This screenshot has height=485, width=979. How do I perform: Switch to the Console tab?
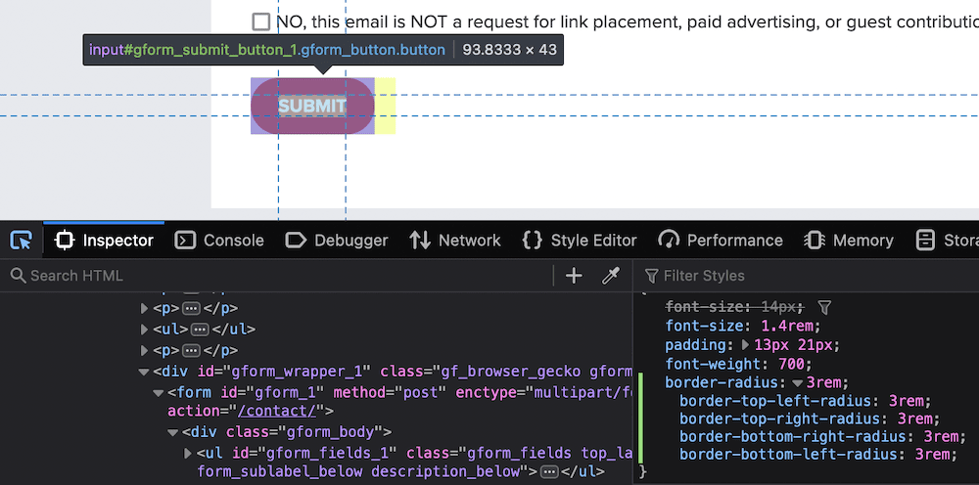pos(219,240)
